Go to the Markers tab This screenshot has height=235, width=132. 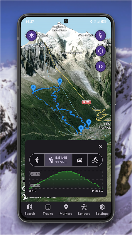[66, 210]
